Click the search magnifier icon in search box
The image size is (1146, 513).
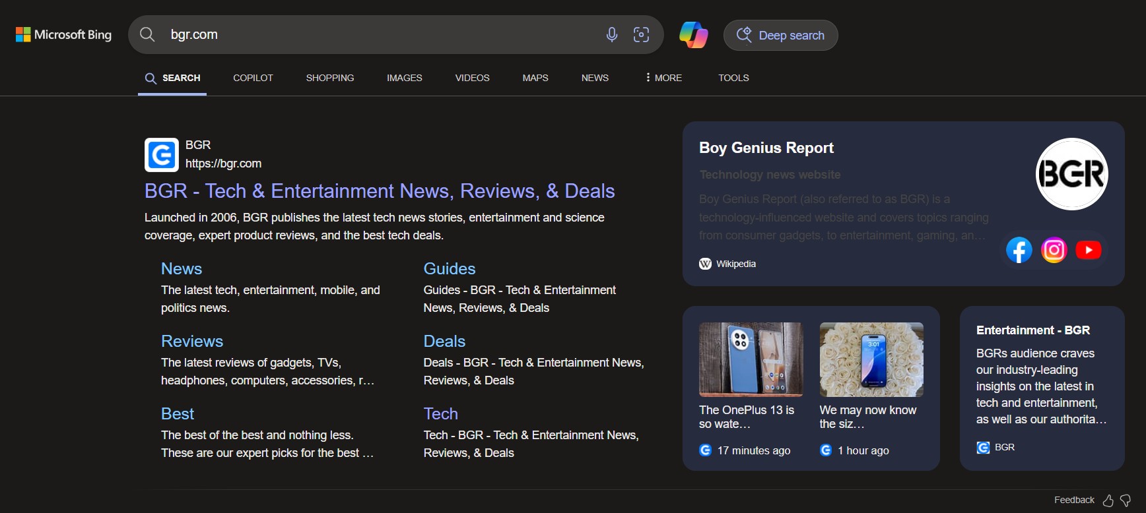147,34
